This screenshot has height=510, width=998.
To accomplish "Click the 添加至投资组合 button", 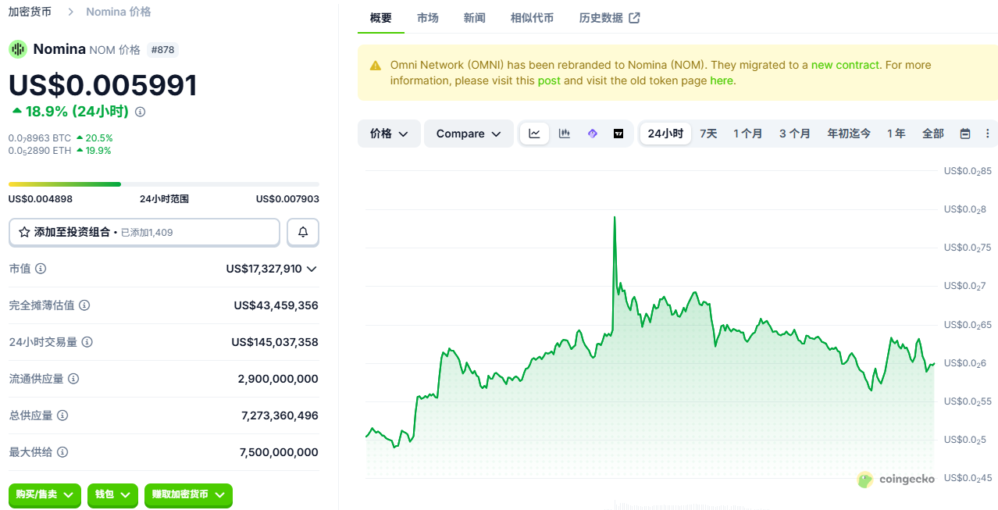I will [x=144, y=232].
